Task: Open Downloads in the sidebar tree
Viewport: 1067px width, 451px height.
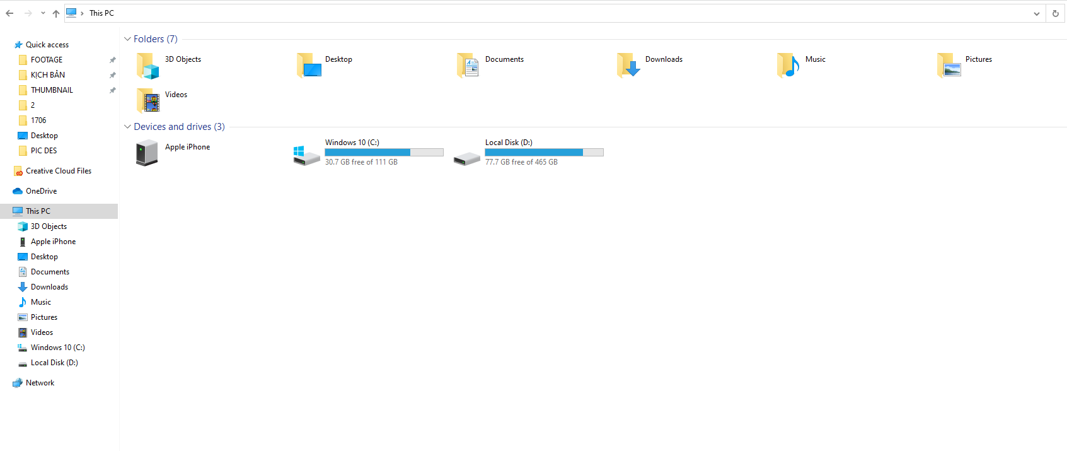Action: pos(49,287)
